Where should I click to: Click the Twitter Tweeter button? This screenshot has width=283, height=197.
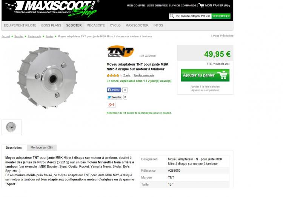coord(115,97)
